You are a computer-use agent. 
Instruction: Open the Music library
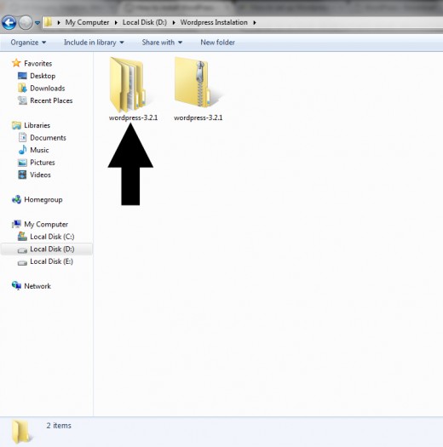point(39,150)
